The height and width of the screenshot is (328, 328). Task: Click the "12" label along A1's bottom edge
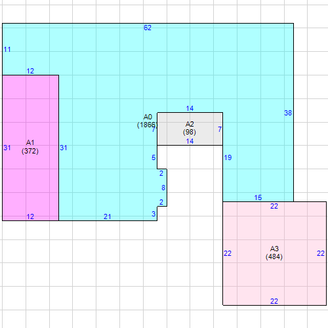[30, 216]
